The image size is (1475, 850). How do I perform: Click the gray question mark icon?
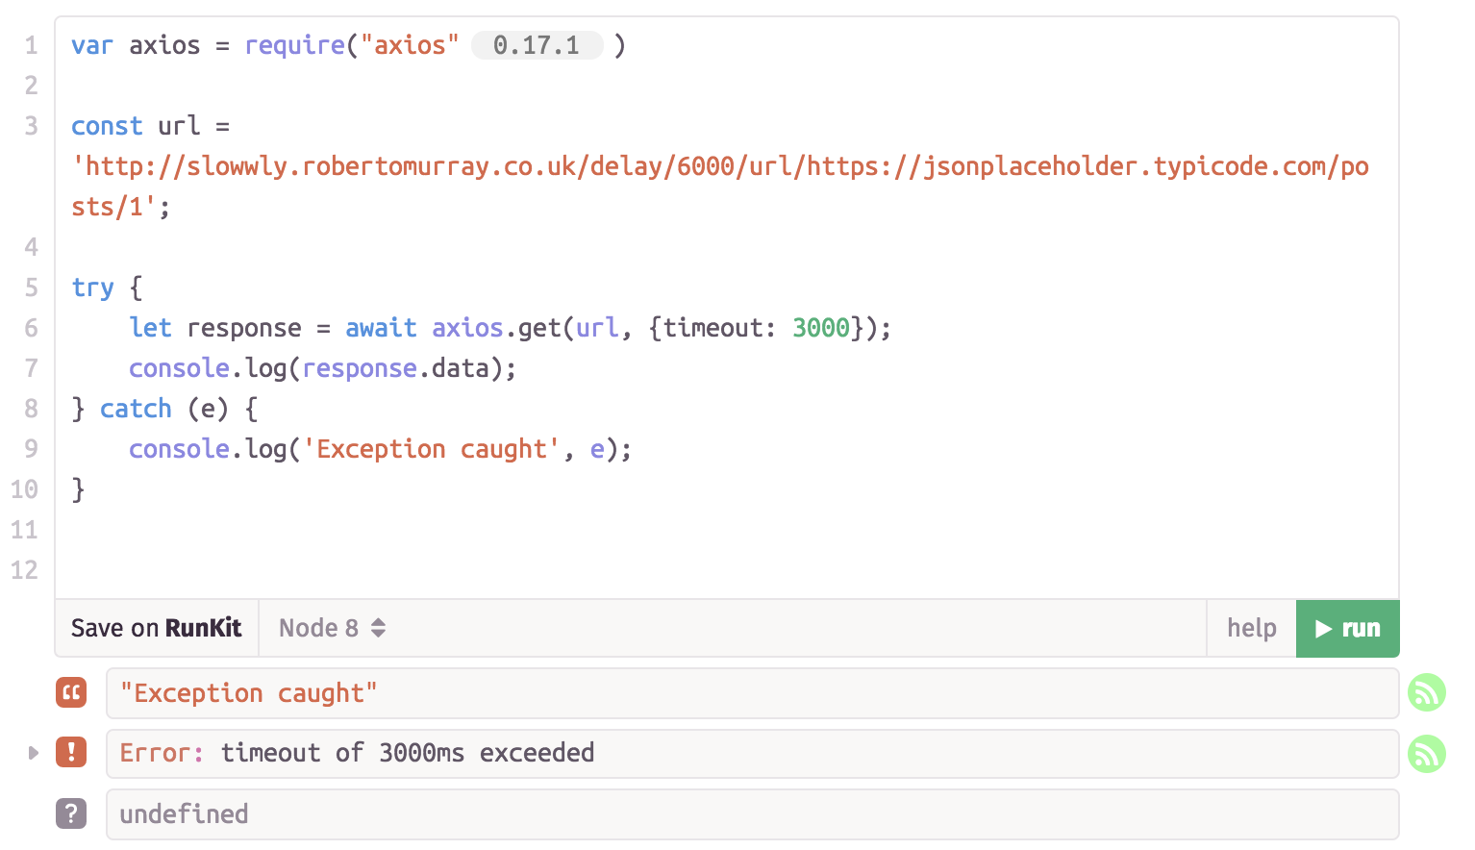pos(71,813)
